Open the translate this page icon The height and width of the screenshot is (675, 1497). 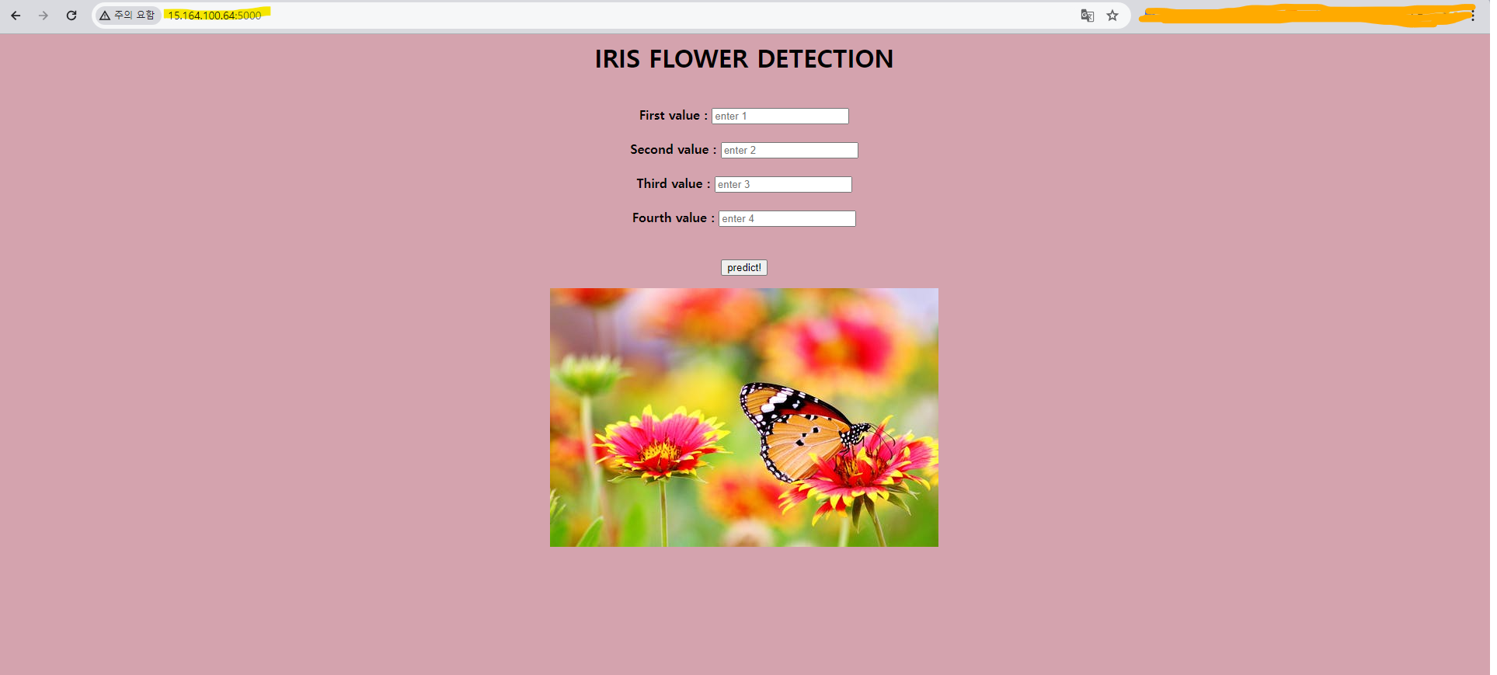1088,16
